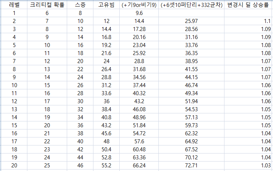Select the cell containing 23.04

point(139,45)
